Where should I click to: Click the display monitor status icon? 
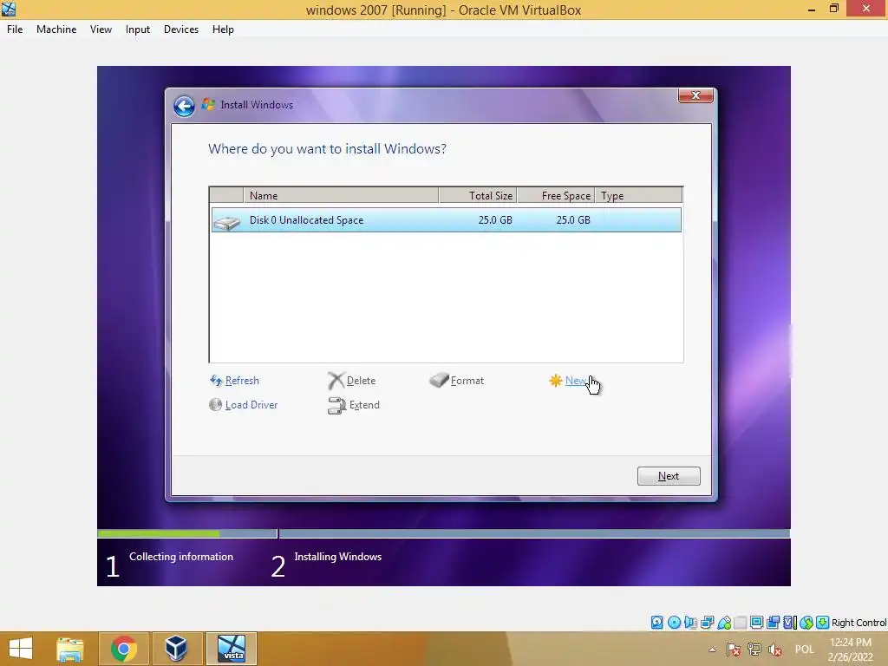[x=756, y=623]
